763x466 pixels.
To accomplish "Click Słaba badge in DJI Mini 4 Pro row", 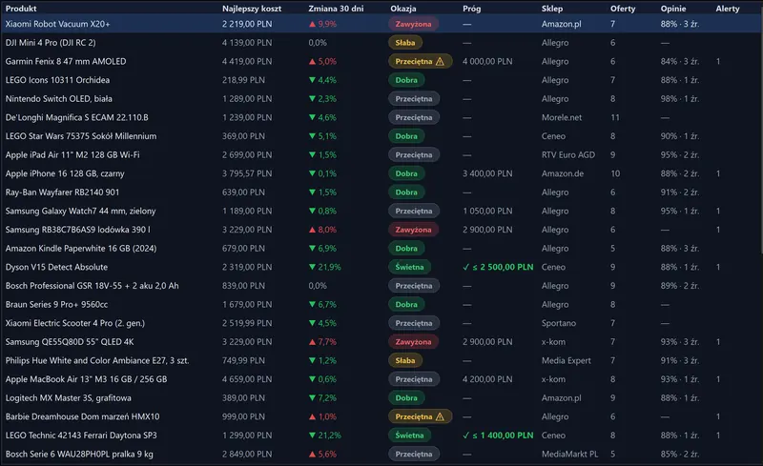I will point(404,43).
